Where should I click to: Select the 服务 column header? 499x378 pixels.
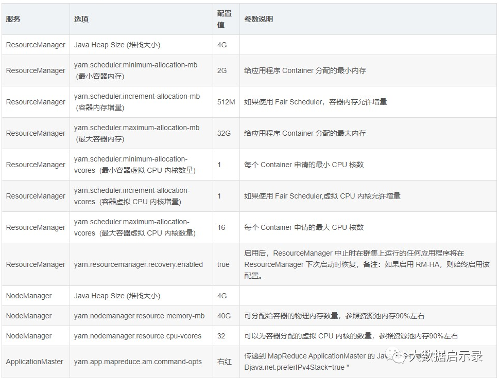coord(12,19)
